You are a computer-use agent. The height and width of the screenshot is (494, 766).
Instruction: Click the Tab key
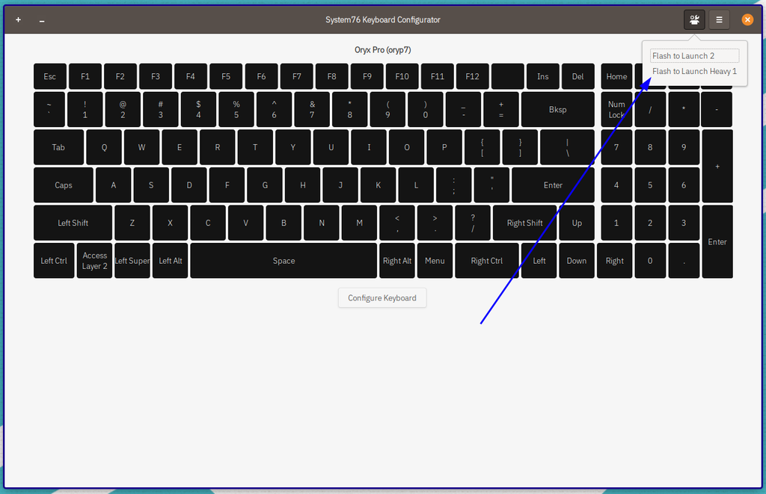click(x=58, y=146)
